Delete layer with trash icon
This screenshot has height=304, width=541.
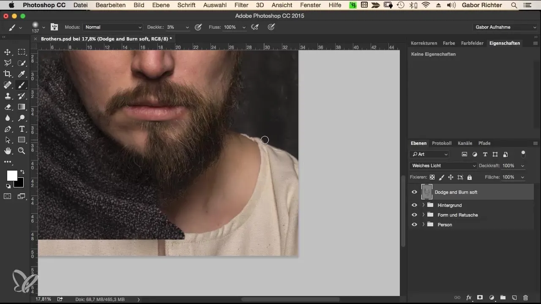coord(525,298)
